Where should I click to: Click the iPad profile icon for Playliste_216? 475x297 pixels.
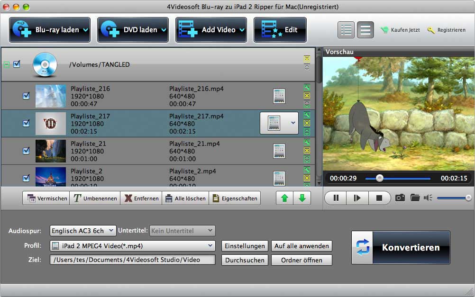pyautogui.click(x=279, y=96)
